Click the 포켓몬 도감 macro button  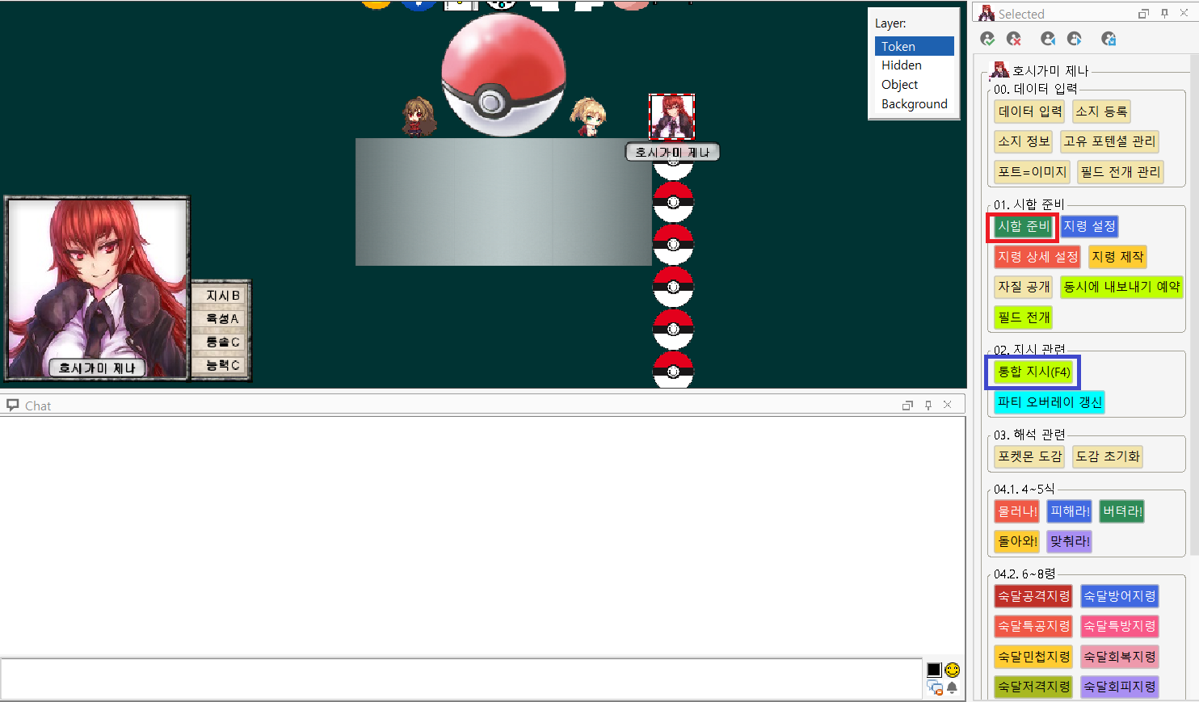point(1029,456)
